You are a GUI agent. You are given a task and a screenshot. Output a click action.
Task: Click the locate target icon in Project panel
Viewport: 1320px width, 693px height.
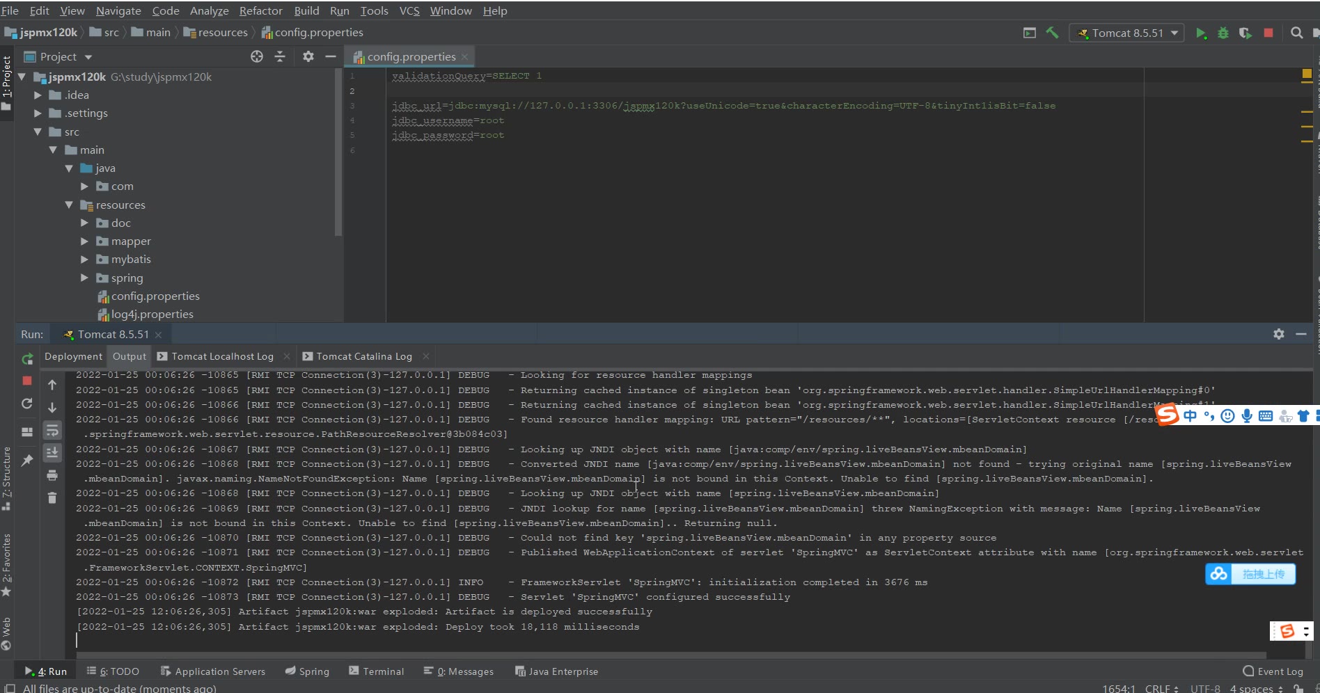click(257, 57)
